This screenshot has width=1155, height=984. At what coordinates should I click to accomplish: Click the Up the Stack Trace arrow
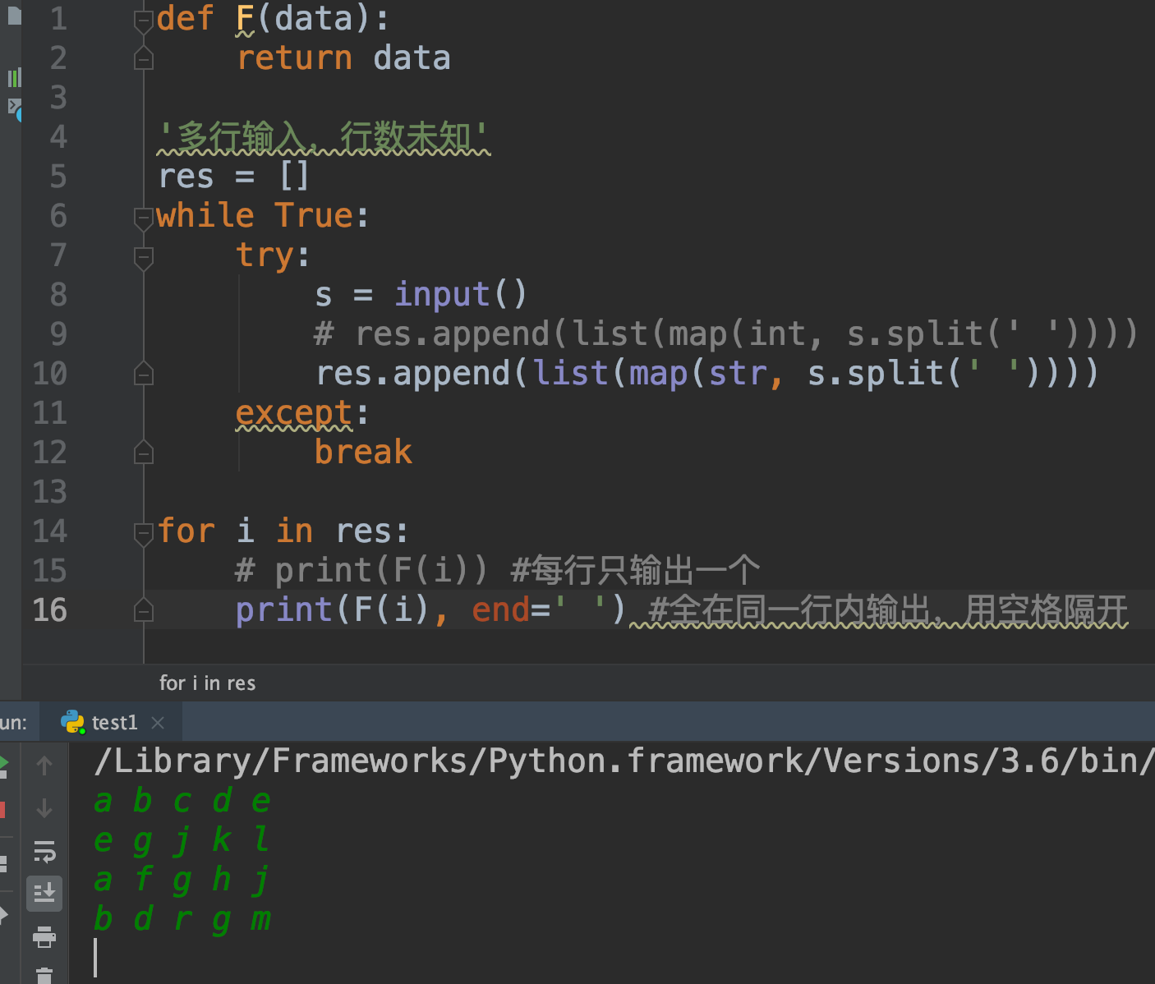click(44, 765)
